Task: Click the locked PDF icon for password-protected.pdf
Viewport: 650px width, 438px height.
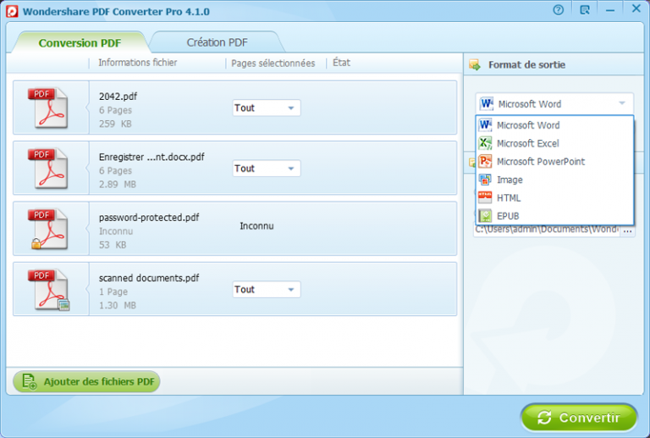Action: (51, 229)
